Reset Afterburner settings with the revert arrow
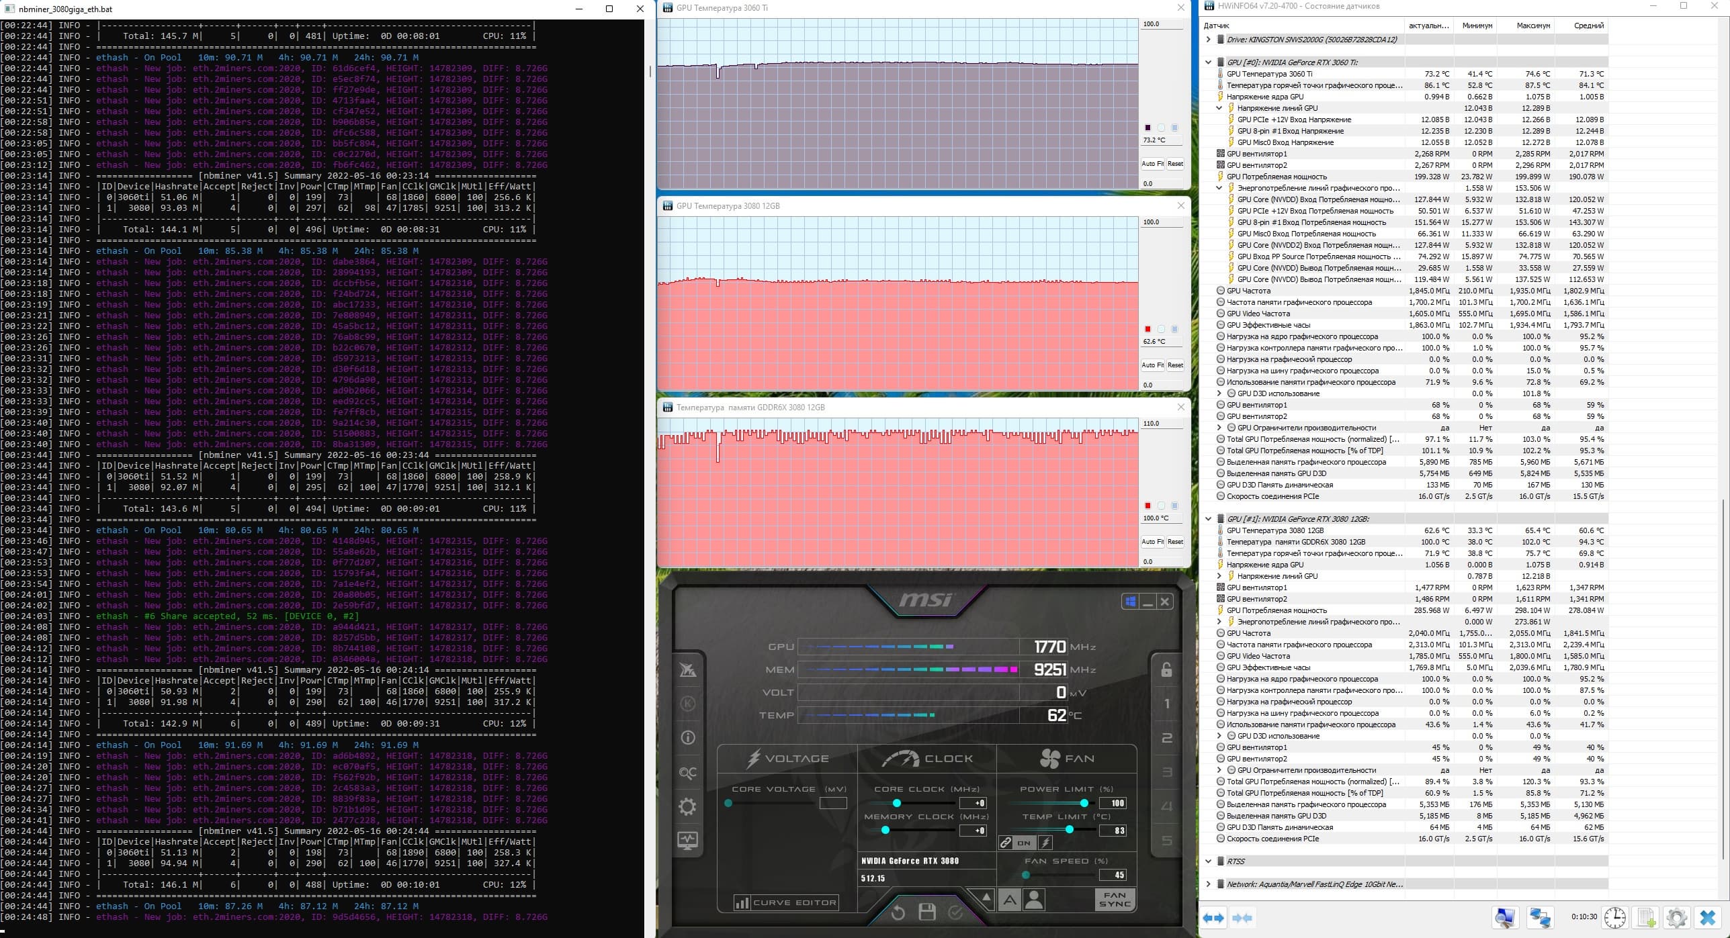Viewport: 1730px width, 938px height. point(898,912)
